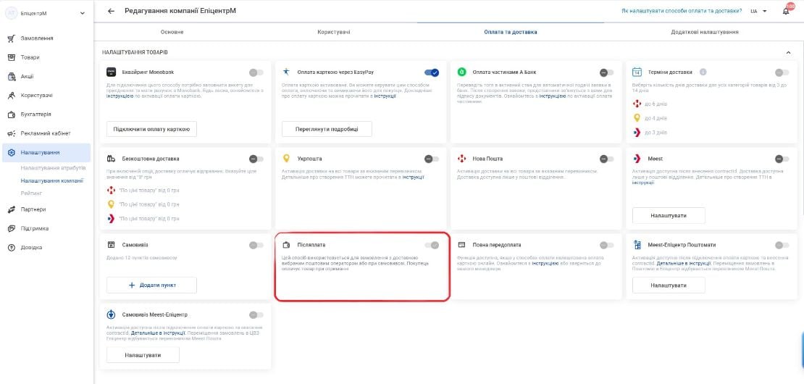804x384 pixels.
Task: Click the Післяплата wallet icon
Action: tap(287, 245)
